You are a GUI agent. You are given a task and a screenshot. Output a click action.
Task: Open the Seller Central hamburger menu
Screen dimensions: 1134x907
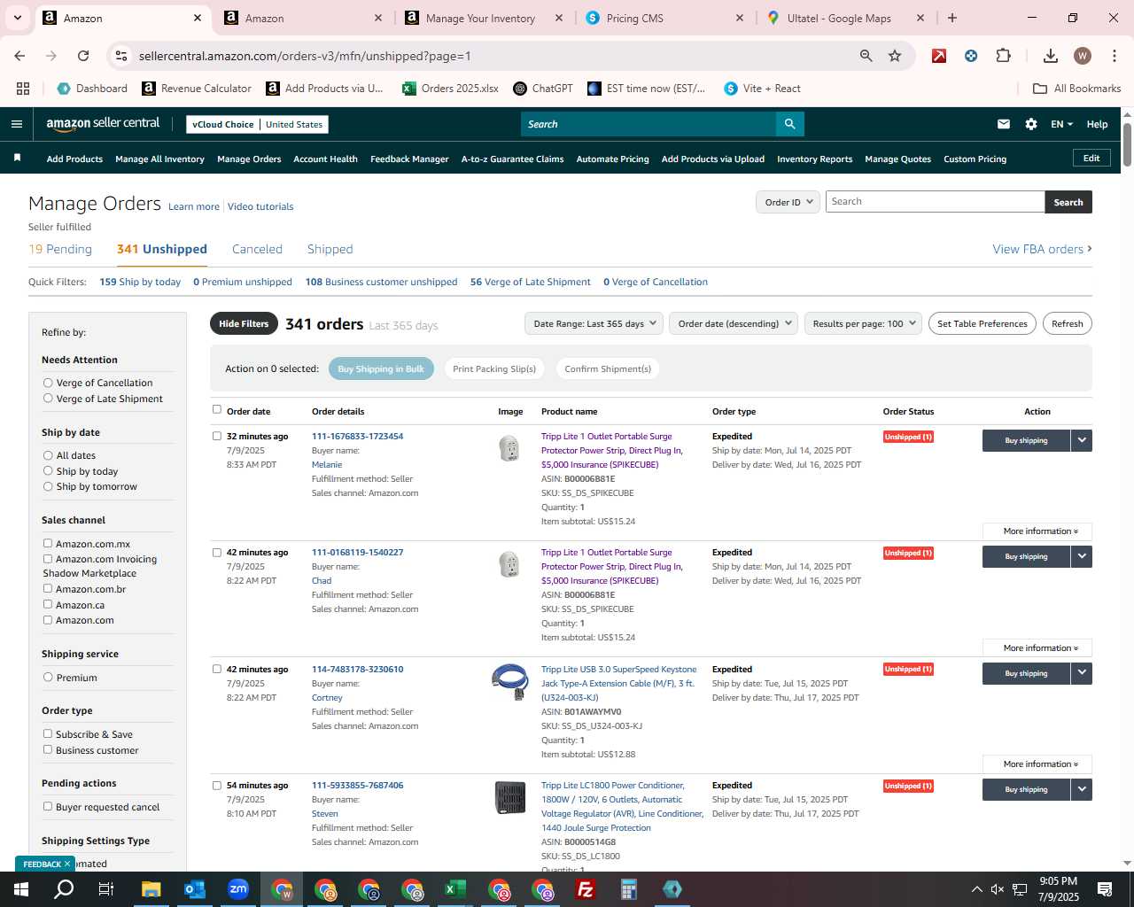[16, 124]
